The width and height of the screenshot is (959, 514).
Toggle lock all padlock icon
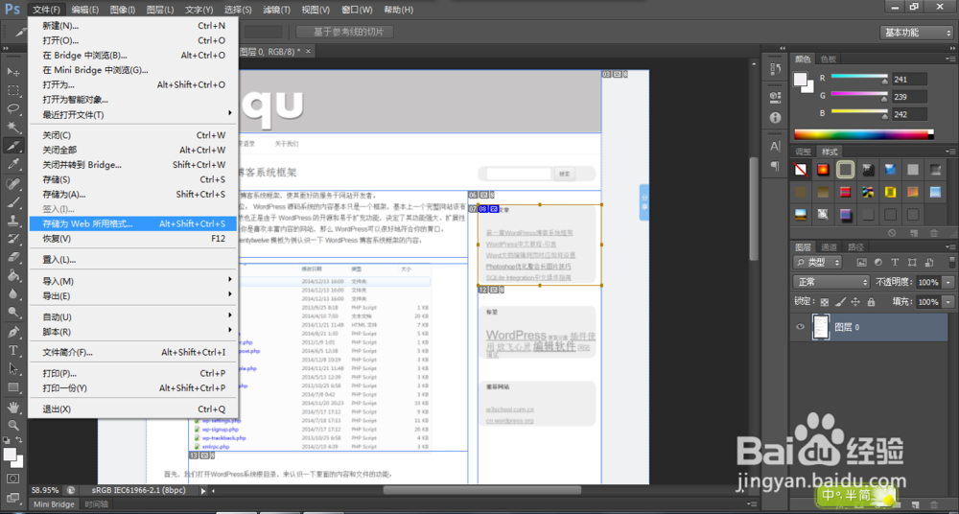871,302
